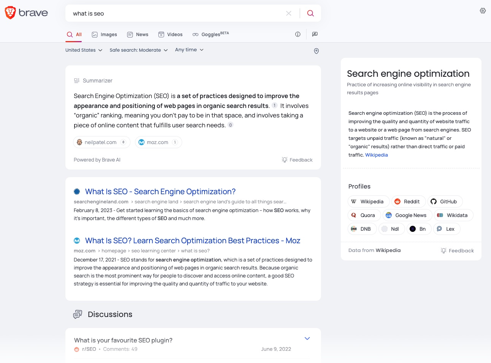
Task: Click the info icon beside the search tabs
Action: tap(297, 34)
